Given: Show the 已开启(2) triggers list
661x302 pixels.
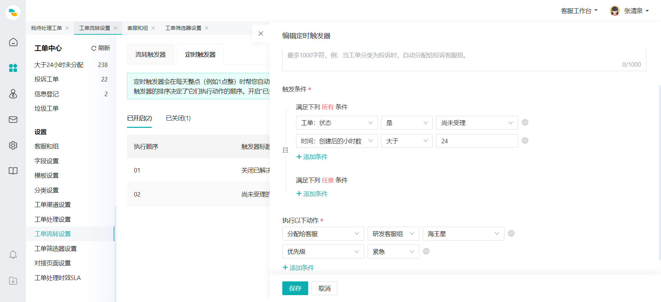Looking at the screenshot, I should pos(139,118).
